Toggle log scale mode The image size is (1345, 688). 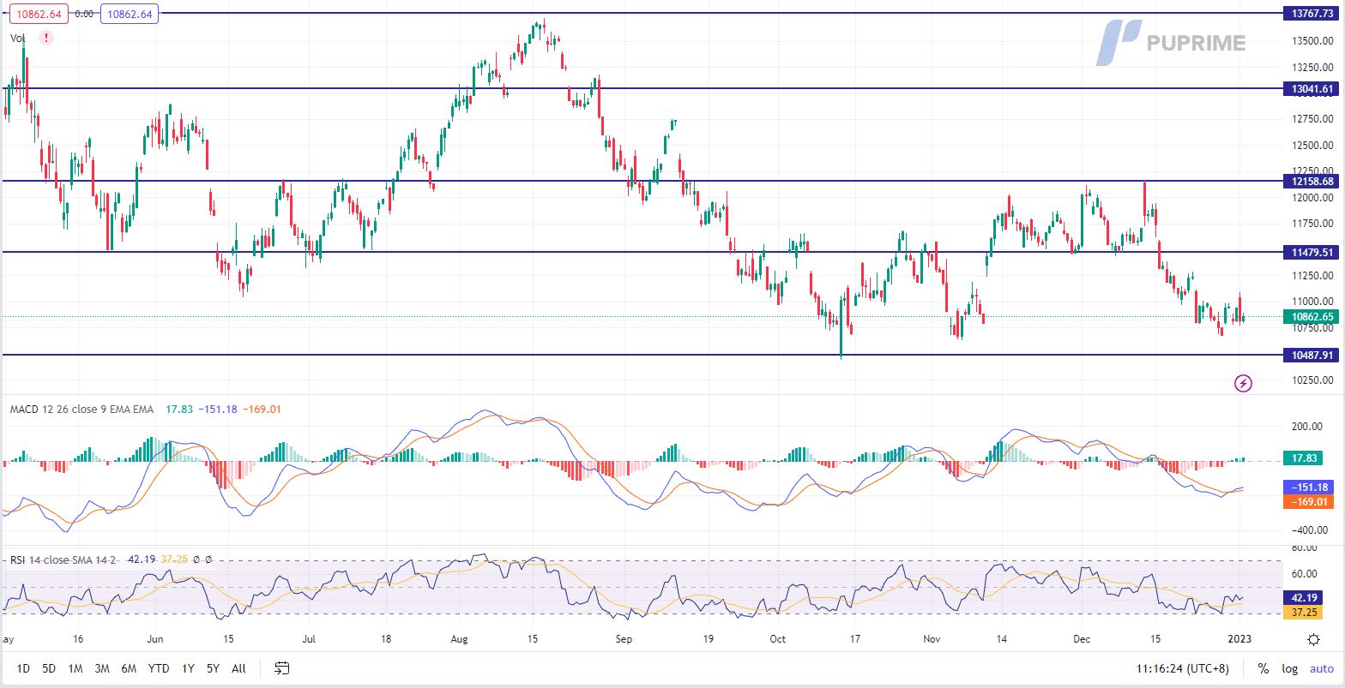(x=1289, y=668)
